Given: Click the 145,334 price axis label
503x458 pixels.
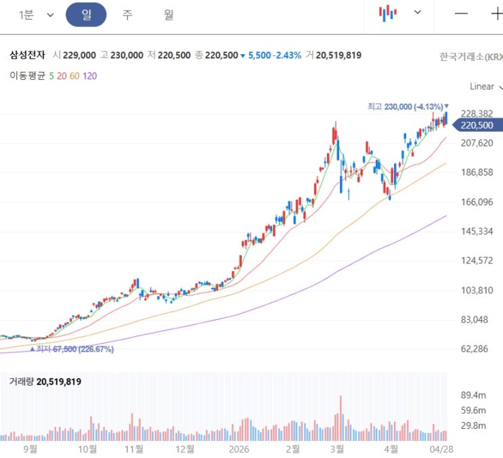Looking at the screenshot, I should point(477,231).
